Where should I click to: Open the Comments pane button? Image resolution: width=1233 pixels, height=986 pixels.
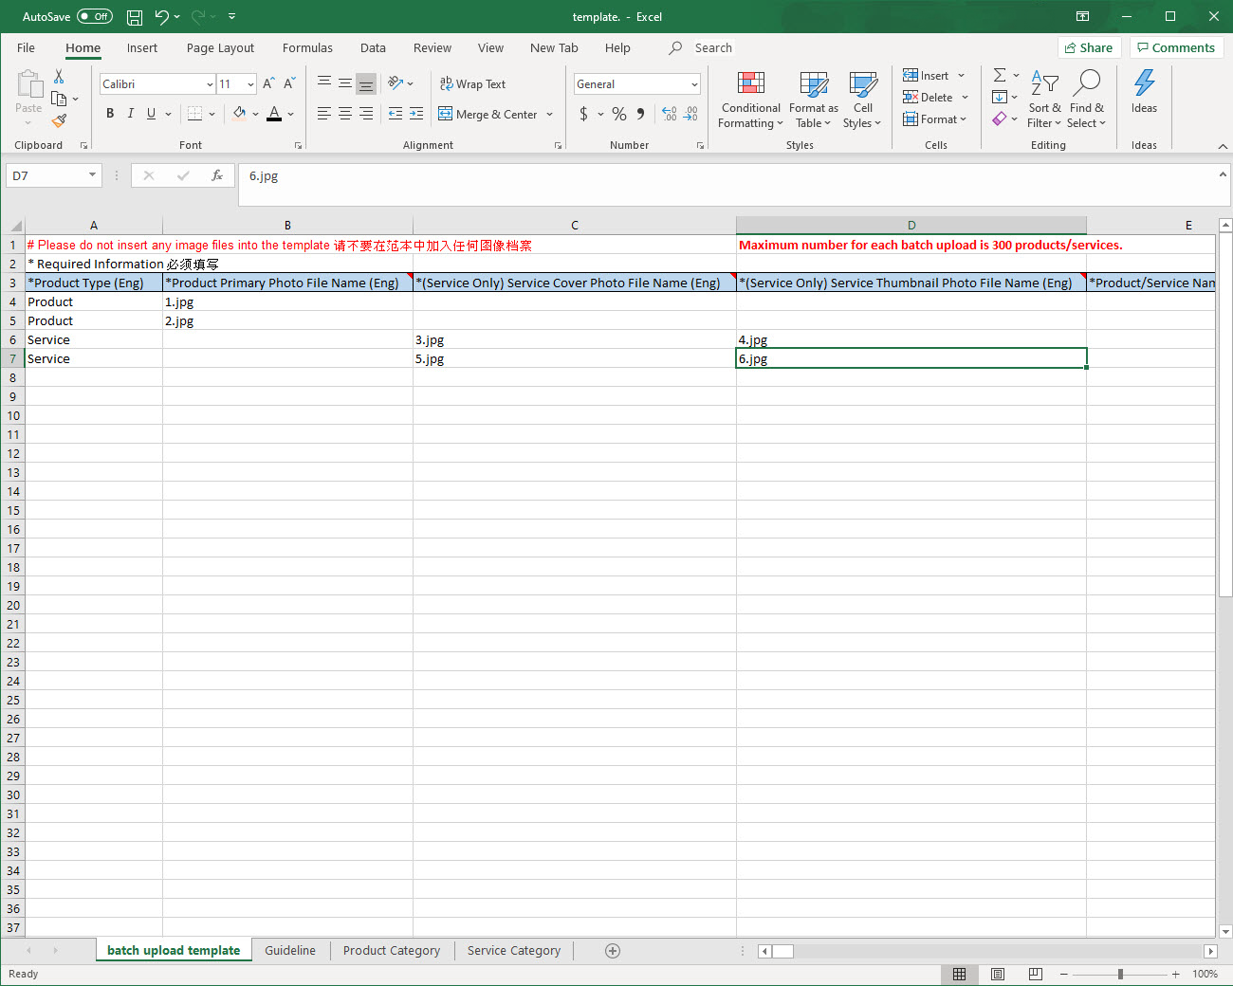[1176, 48]
